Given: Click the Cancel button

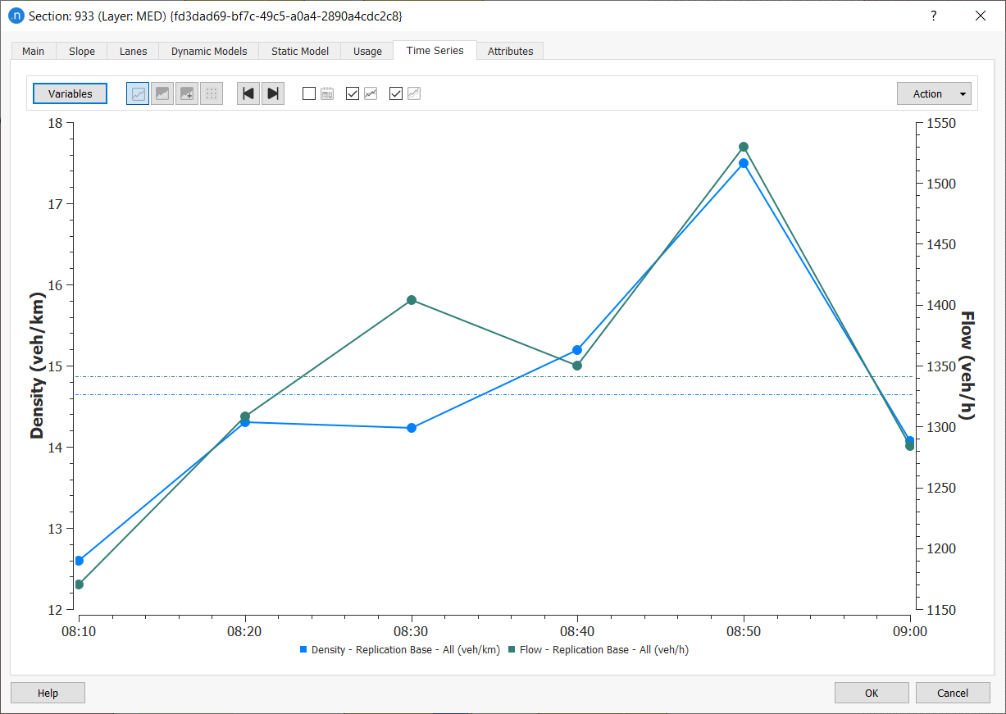Looking at the screenshot, I should (x=952, y=693).
